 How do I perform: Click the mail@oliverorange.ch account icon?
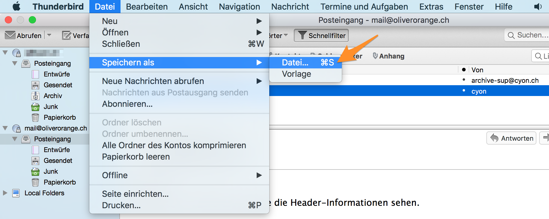pyautogui.click(x=16, y=128)
